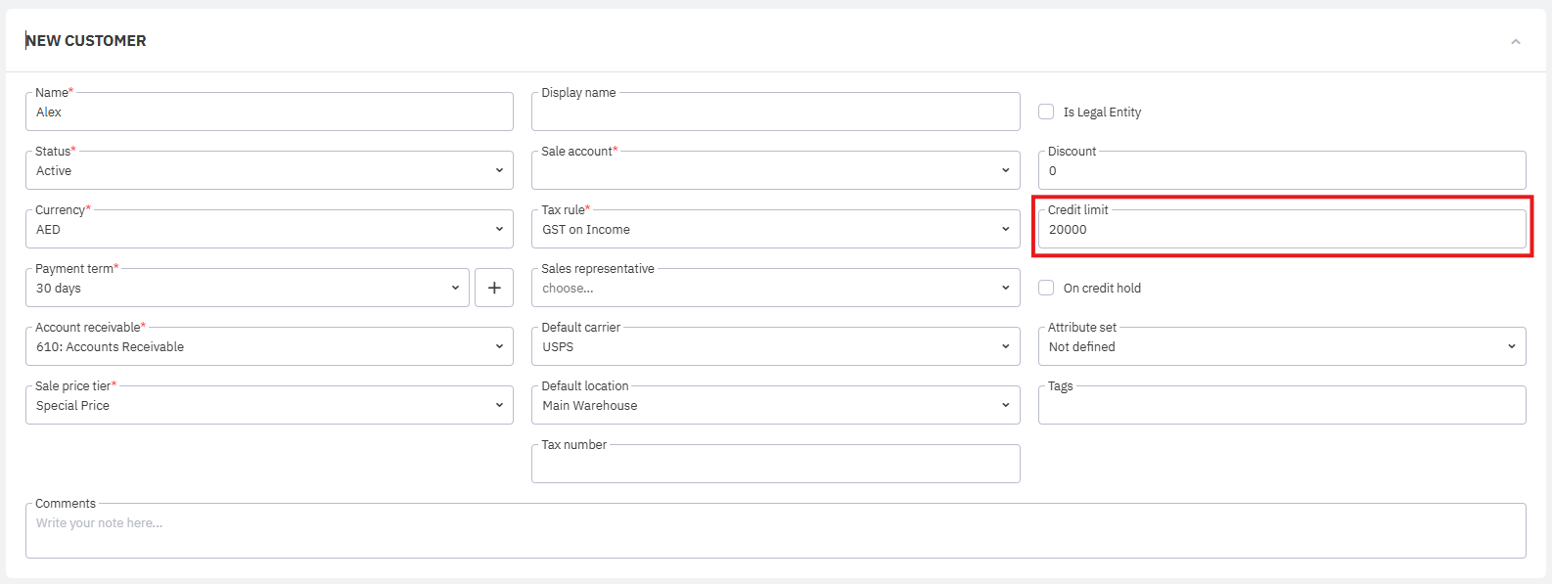Click the Tax number input field
This screenshot has height=584, width=1552.
(775, 465)
